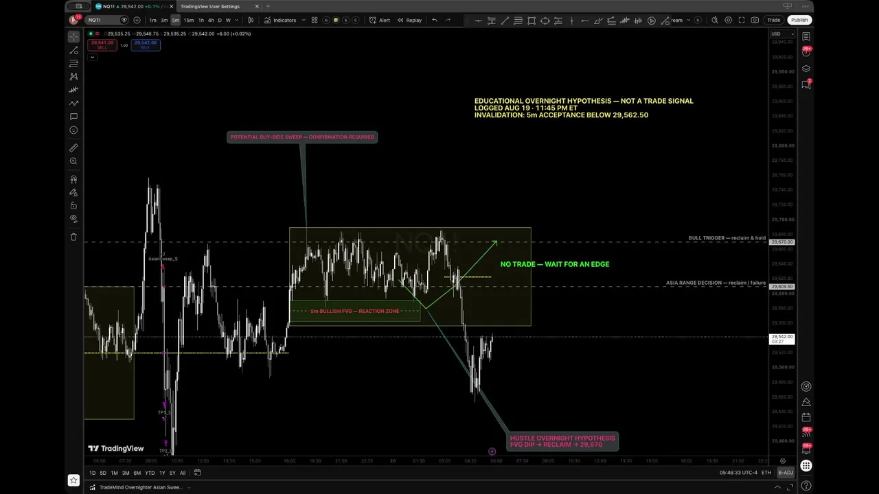Open the alerts panel icon in right sidebar
Screen dimensions: 879x494
click(806, 52)
